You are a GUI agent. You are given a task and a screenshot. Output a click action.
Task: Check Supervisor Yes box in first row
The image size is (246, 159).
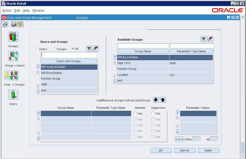[153, 113]
